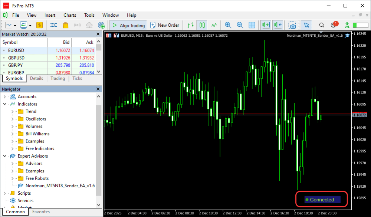Open the MetaEditor IDE
371x217 pixels.
click(53, 25)
